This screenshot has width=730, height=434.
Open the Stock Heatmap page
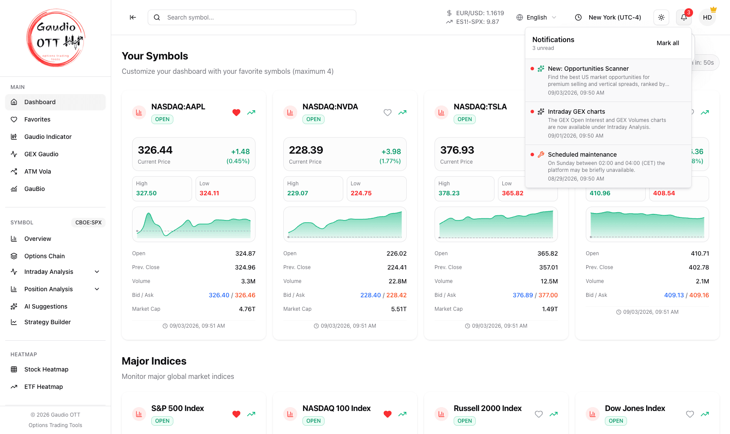click(56, 369)
